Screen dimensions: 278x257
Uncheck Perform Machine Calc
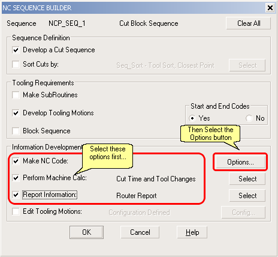(x=16, y=178)
